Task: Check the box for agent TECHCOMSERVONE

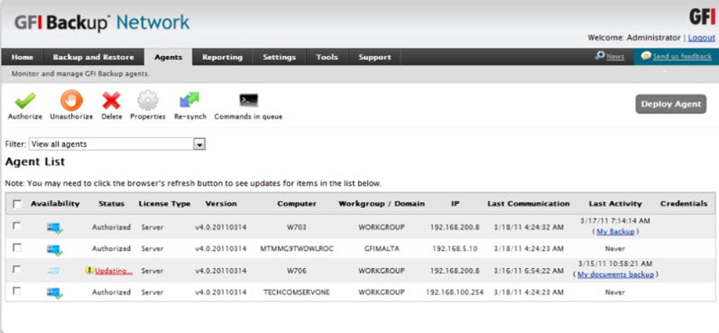Action: pyautogui.click(x=17, y=291)
